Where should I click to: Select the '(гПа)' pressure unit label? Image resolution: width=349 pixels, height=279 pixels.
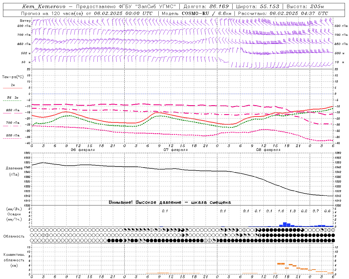pos(14,175)
